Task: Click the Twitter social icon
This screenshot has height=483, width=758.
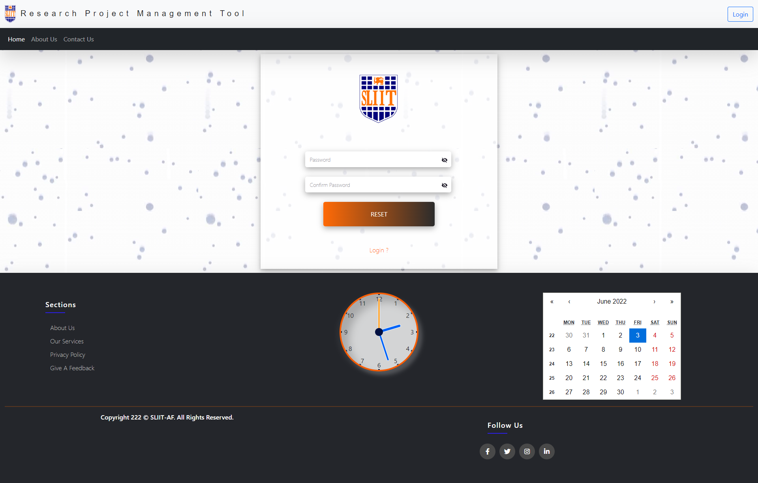Action: tap(507, 451)
